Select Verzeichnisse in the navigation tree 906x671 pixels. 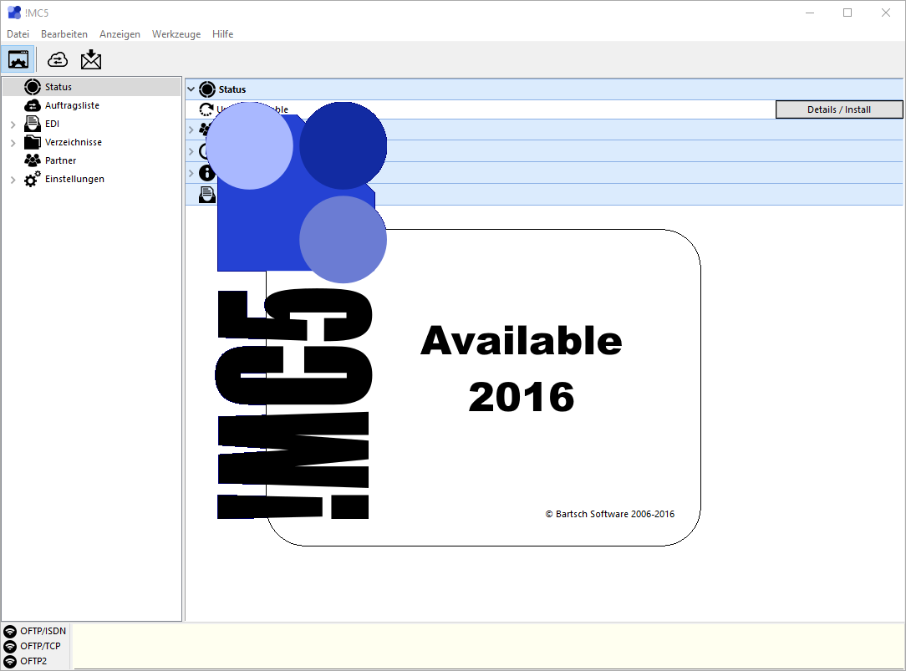pos(74,143)
